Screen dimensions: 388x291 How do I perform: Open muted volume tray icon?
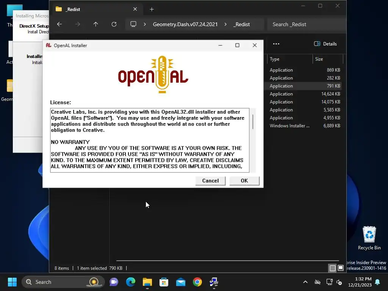tap(339, 282)
